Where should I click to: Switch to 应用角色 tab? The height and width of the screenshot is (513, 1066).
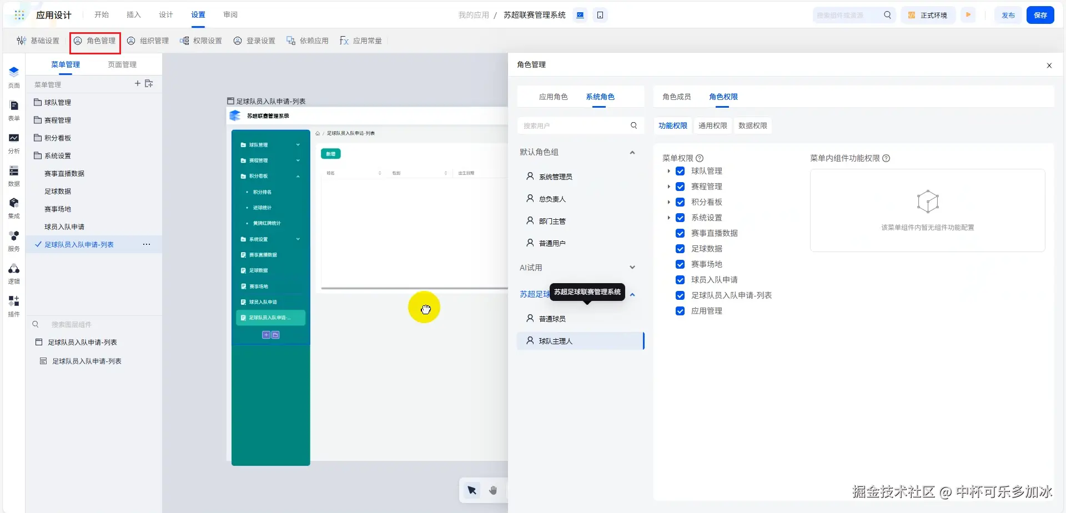click(x=553, y=97)
